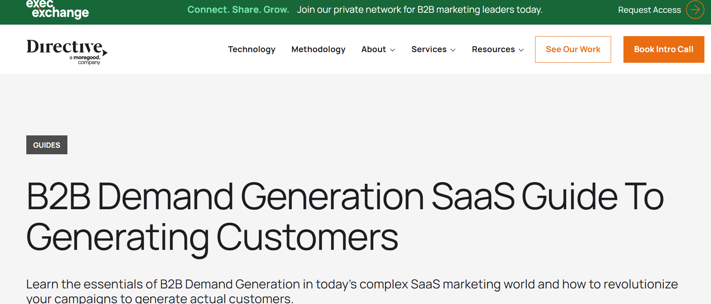Screen dimensions: 711x304
Task: Click the exec exchange logo
Action: click(x=57, y=9)
